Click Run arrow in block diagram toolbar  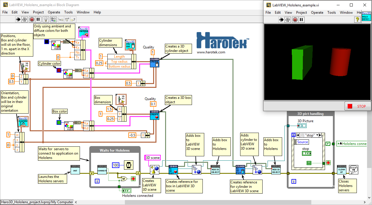click(x=18, y=19)
